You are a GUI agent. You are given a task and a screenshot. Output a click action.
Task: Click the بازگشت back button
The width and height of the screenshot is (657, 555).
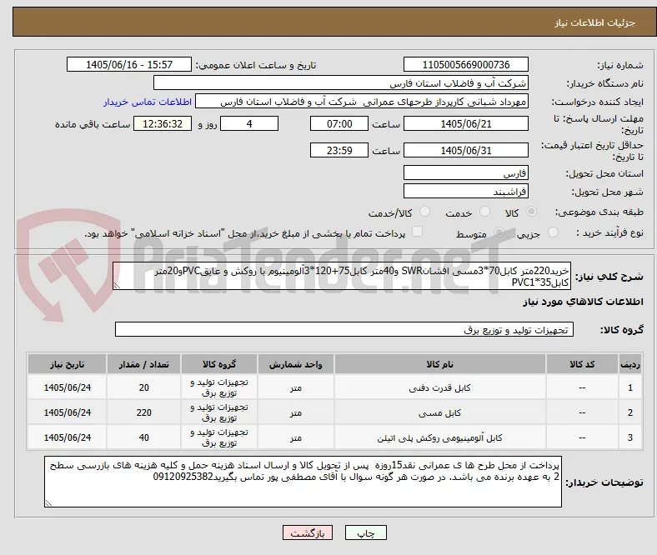308,532
